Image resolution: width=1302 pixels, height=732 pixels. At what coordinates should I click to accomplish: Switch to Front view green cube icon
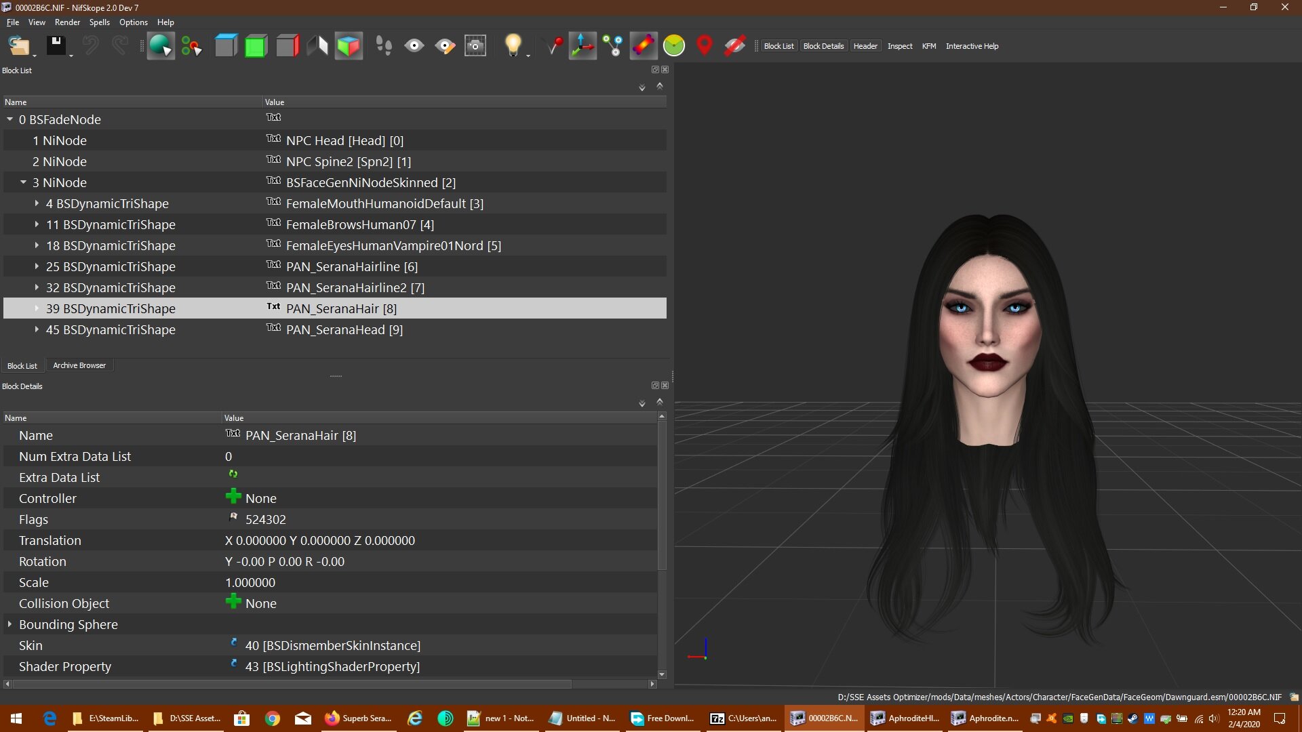coord(256,46)
